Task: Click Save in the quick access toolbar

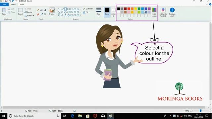Action: click(x=6, y=1)
